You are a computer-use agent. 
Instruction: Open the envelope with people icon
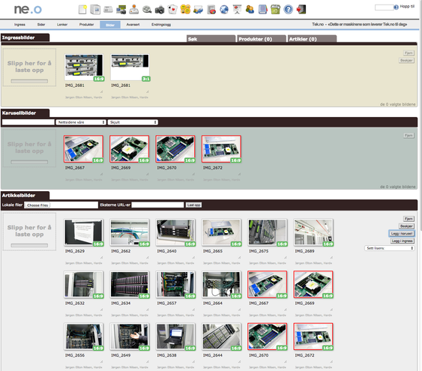click(198, 10)
